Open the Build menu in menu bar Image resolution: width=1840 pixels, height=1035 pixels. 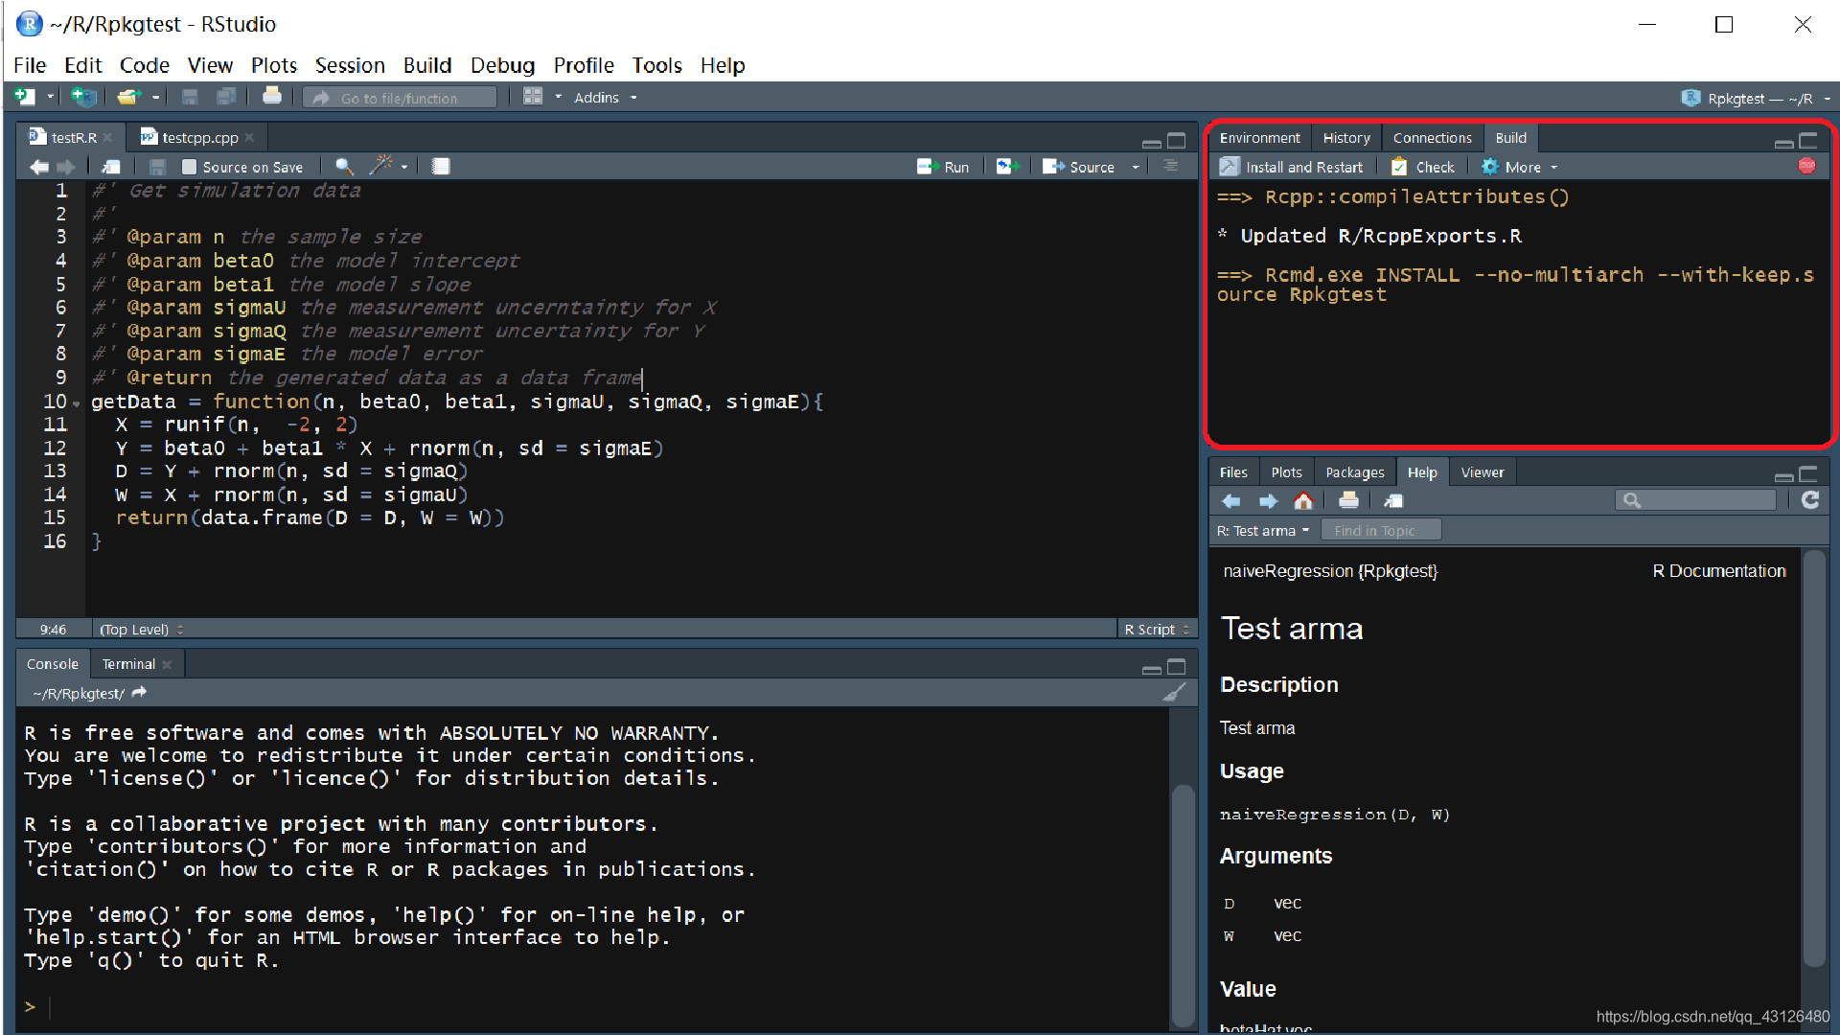(426, 65)
